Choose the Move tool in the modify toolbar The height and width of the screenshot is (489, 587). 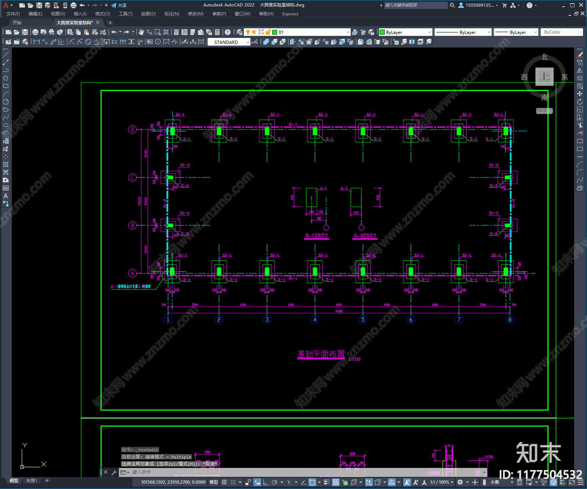(580, 94)
